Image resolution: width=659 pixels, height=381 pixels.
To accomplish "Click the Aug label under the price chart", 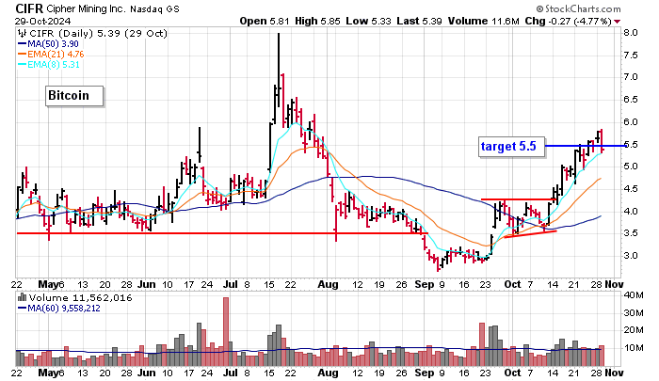I will tap(328, 284).
